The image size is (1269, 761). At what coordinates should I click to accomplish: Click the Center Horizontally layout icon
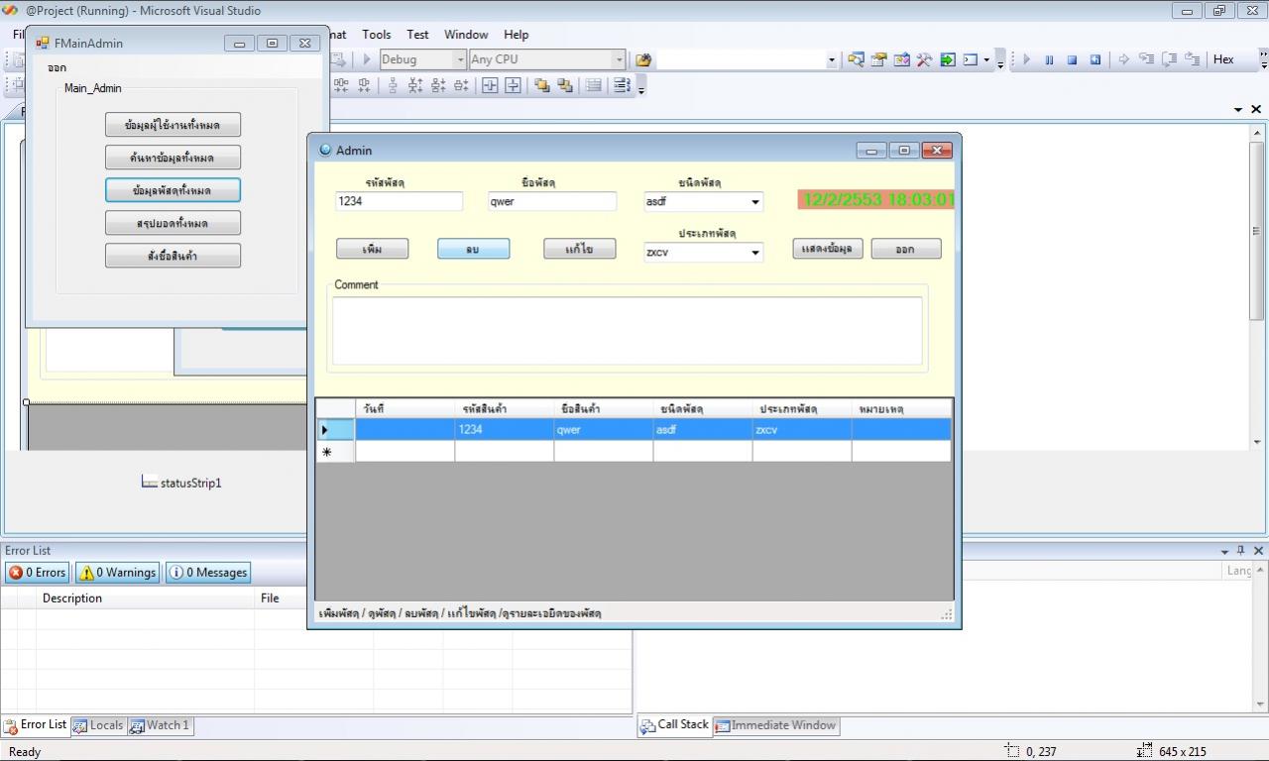pyautogui.click(x=490, y=85)
